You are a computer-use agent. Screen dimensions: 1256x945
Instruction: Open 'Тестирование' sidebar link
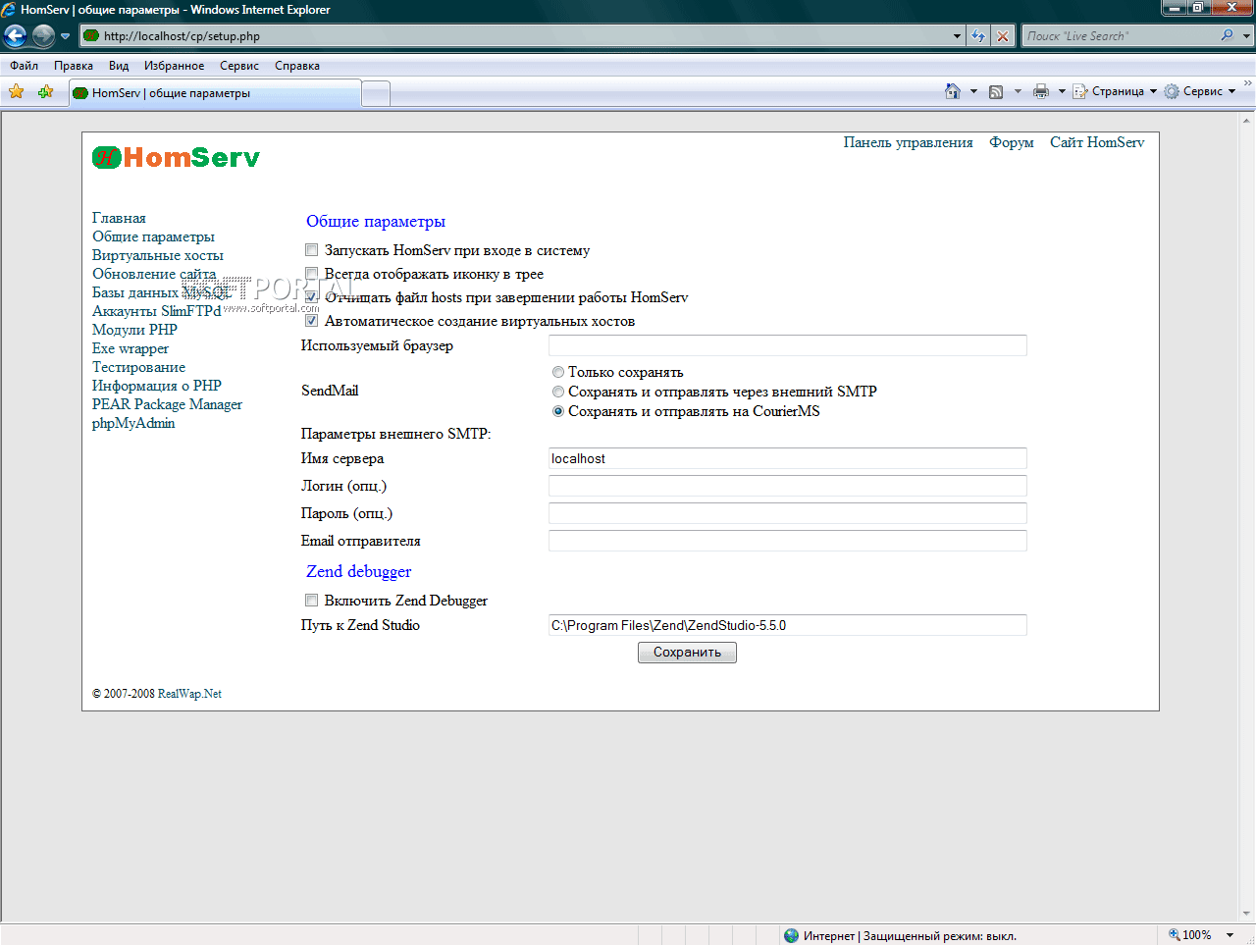pyautogui.click(x=138, y=367)
